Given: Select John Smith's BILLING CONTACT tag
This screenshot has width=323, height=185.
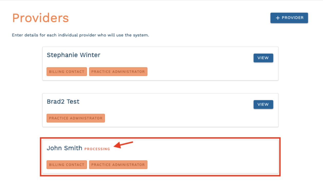Looking at the screenshot, I should point(67,165).
